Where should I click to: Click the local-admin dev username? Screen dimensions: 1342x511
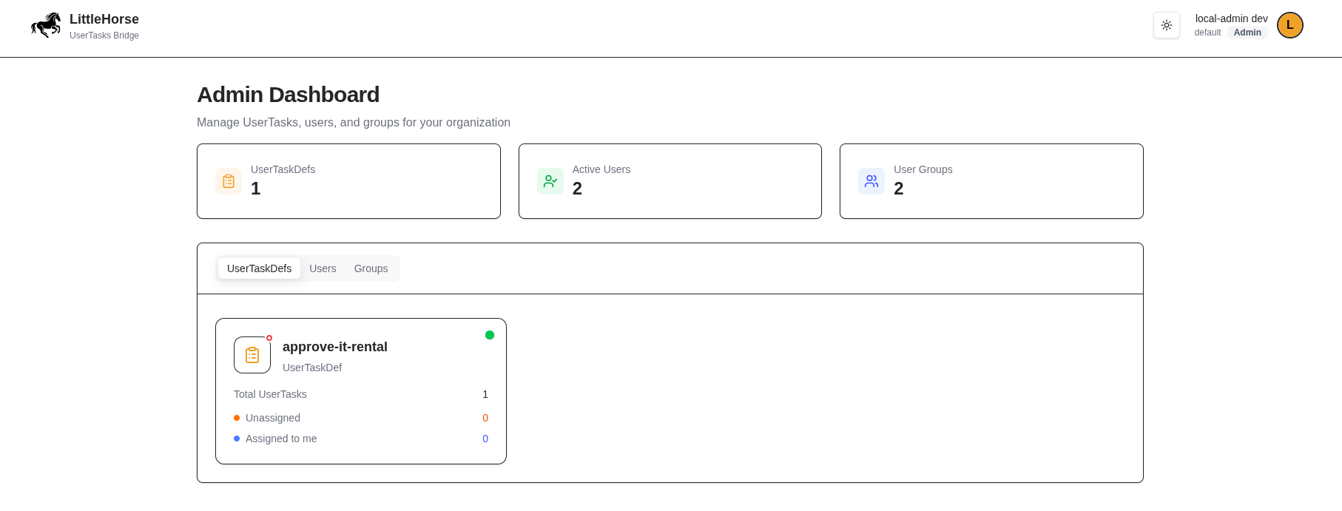tap(1231, 18)
